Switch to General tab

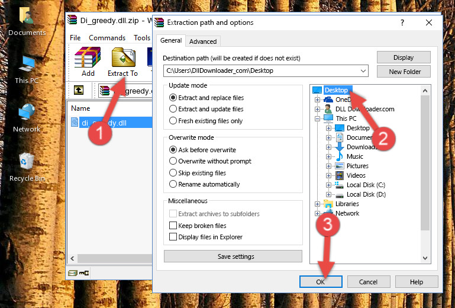[x=171, y=40]
